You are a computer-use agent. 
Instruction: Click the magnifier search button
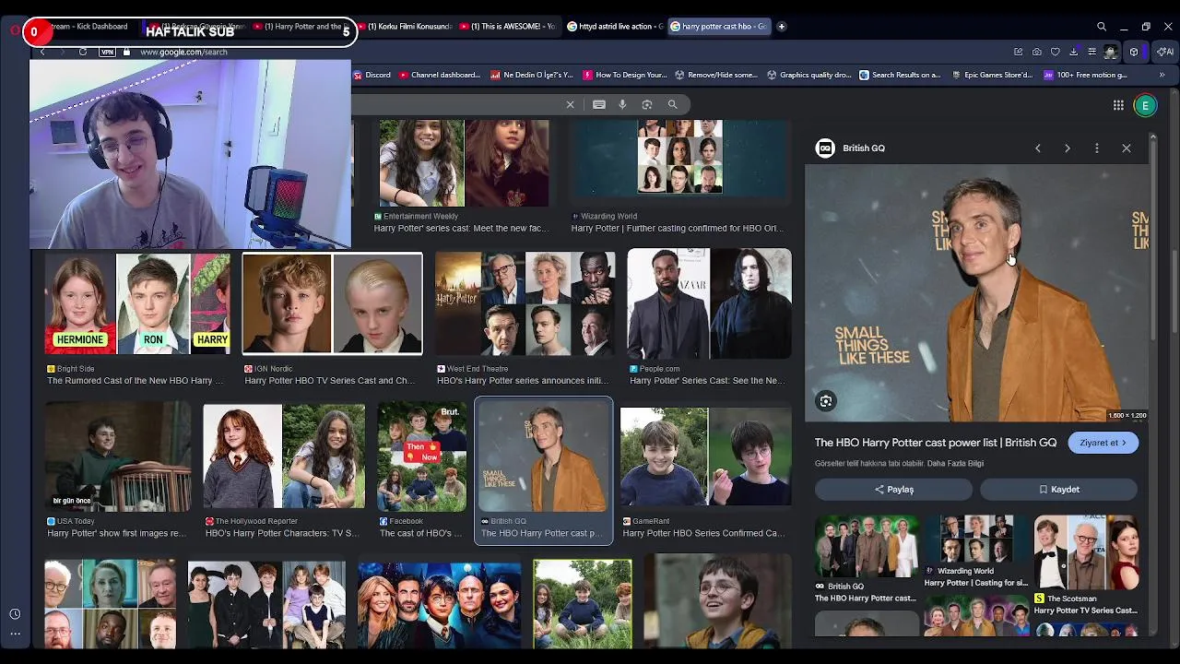[x=672, y=104]
